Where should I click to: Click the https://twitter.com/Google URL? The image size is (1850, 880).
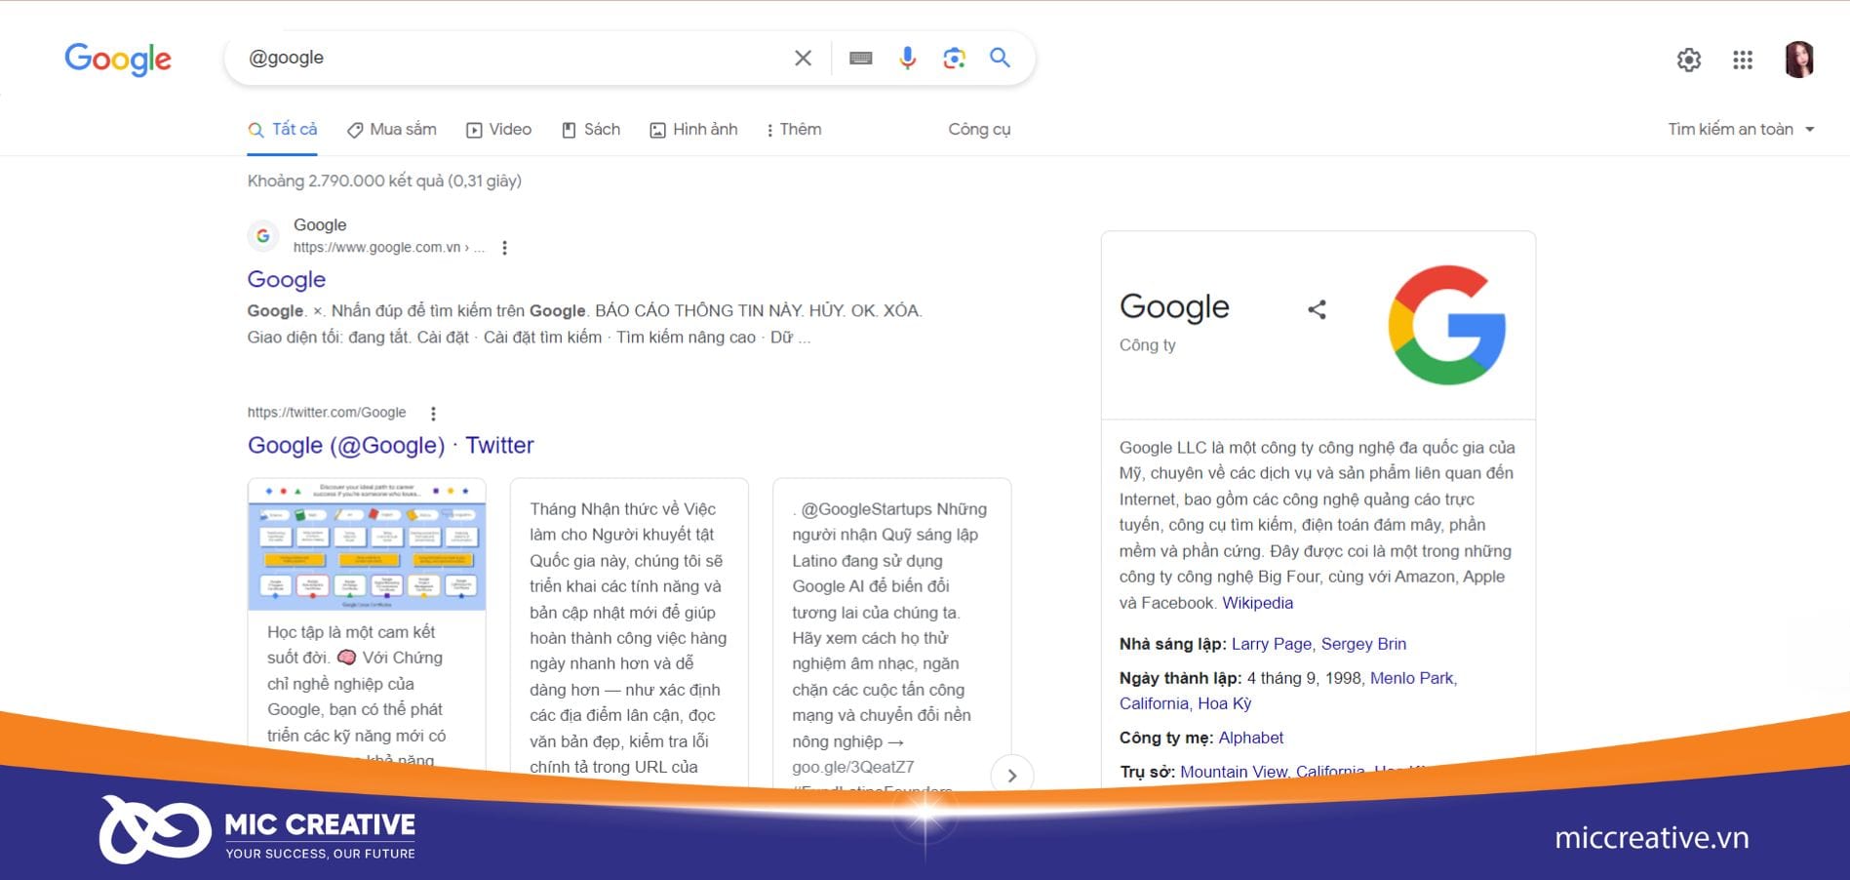click(x=327, y=413)
